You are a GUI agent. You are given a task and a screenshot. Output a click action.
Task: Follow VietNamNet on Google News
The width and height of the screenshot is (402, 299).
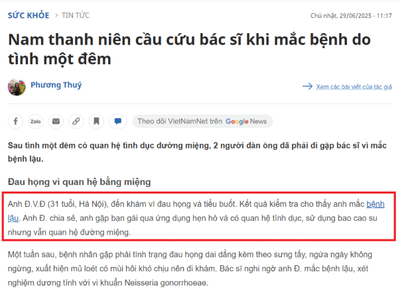(202, 121)
